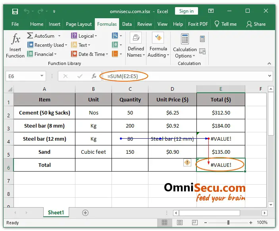Switch to Page Break Preview icon

click(x=194, y=222)
